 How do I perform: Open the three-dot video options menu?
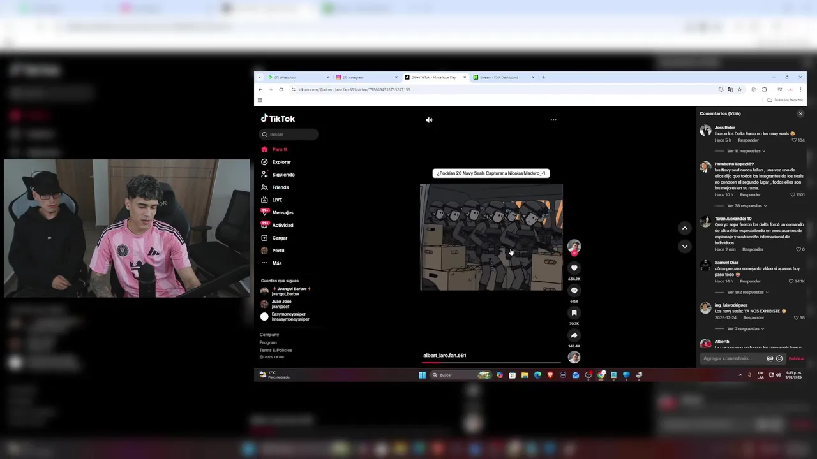click(x=553, y=120)
